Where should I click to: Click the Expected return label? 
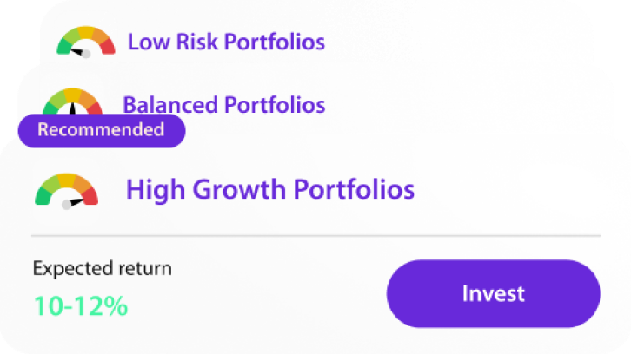[103, 268]
